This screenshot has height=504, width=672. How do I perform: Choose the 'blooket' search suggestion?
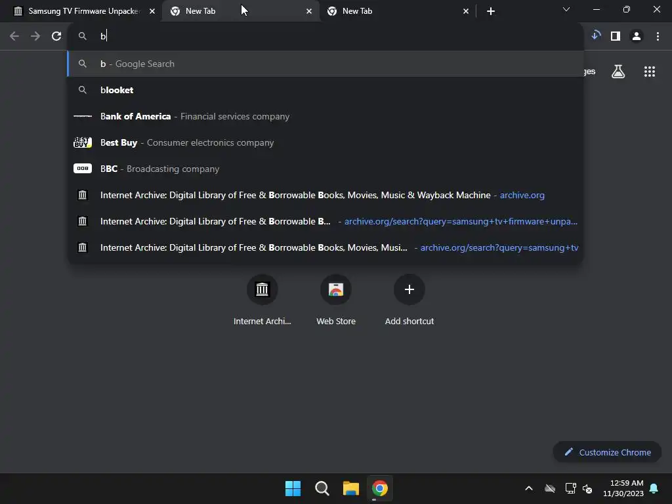(325, 90)
